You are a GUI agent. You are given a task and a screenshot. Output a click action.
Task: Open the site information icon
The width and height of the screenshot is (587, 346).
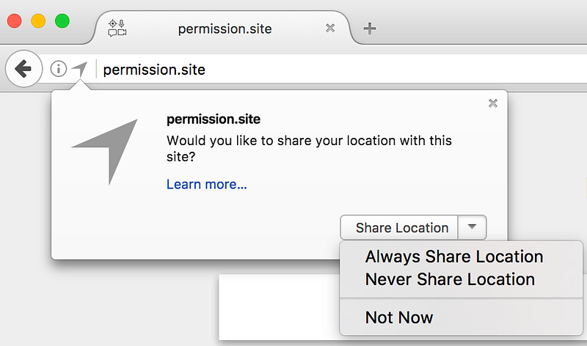(59, 69)
